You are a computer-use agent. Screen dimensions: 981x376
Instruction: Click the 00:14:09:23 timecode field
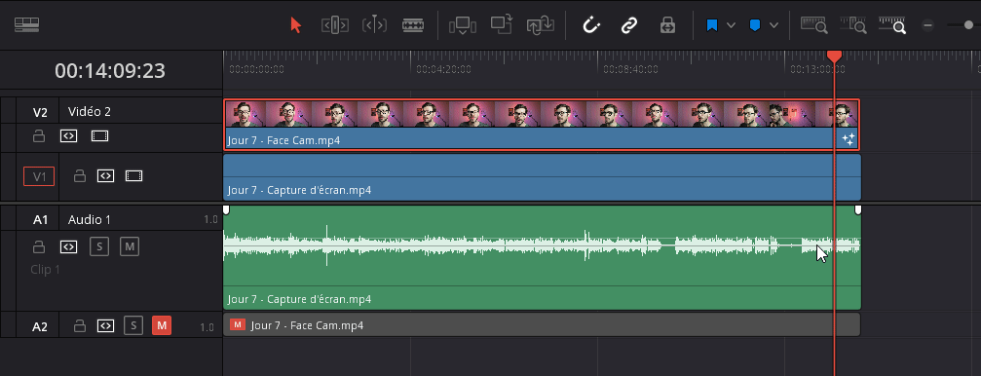coord(110,71)
